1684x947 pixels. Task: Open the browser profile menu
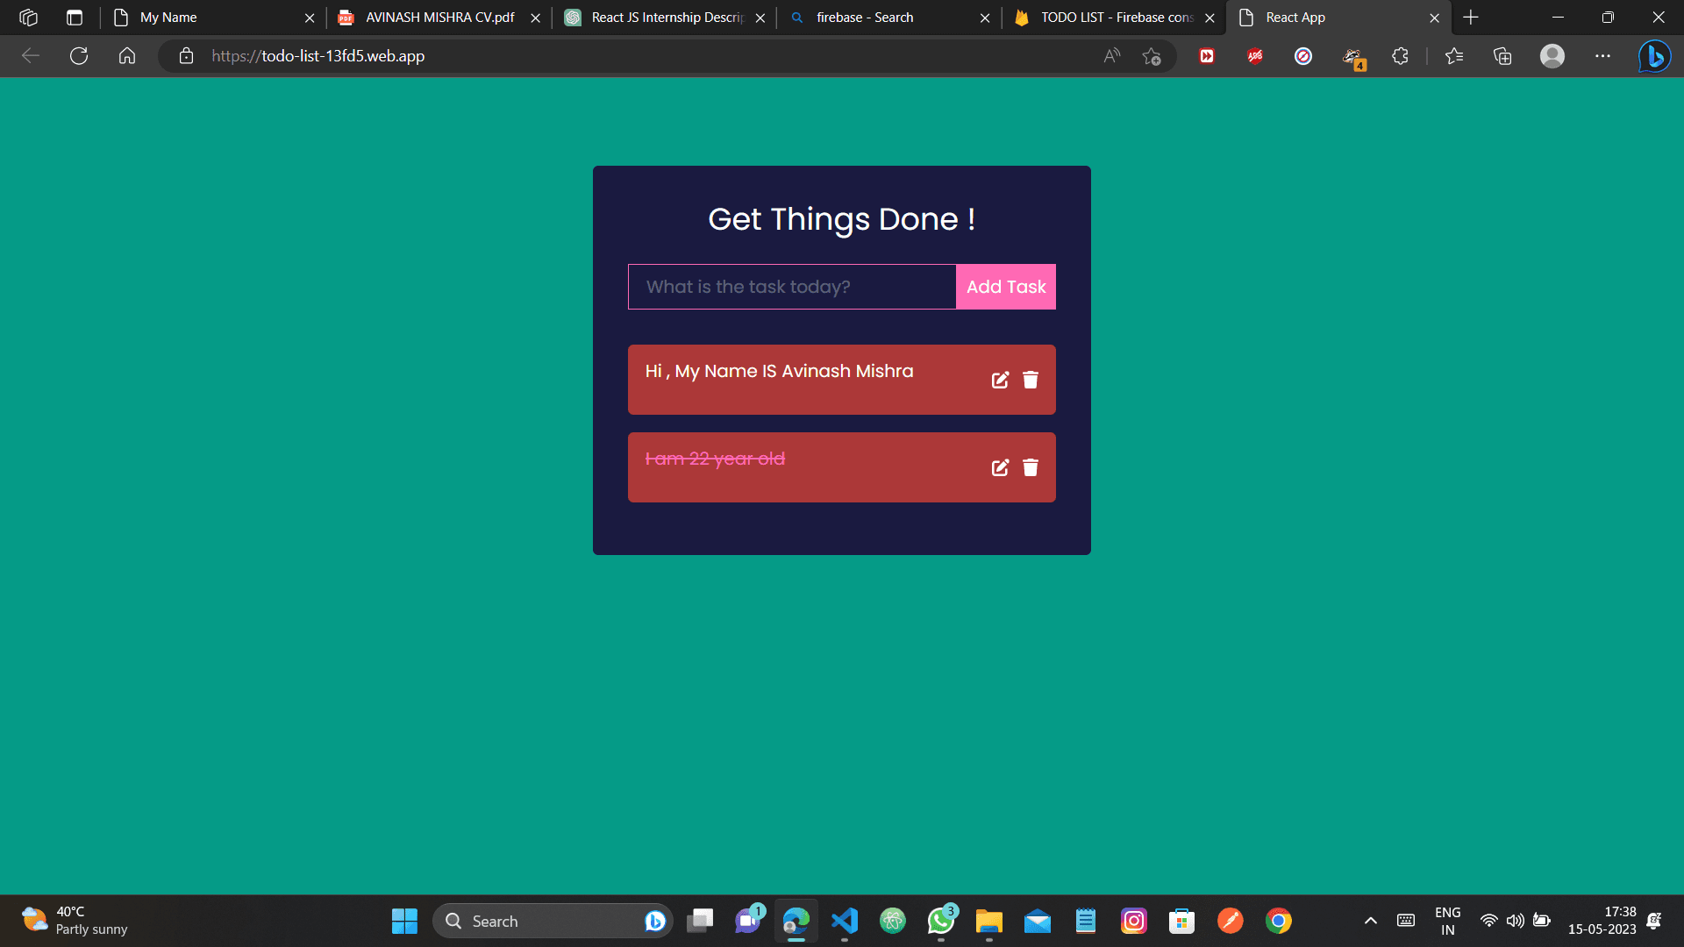1552,56
